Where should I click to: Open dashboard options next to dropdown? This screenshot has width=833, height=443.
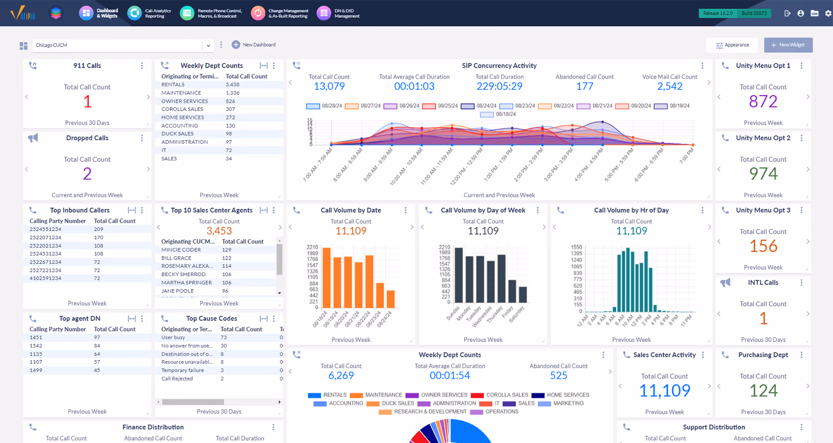(221, 45)
